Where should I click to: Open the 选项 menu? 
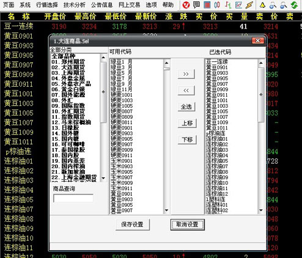tap(152, 5)
